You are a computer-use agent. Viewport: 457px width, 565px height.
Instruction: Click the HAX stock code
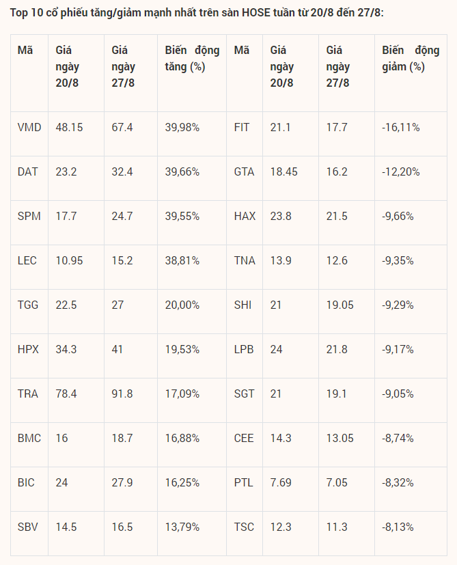(x=245, y=217)
